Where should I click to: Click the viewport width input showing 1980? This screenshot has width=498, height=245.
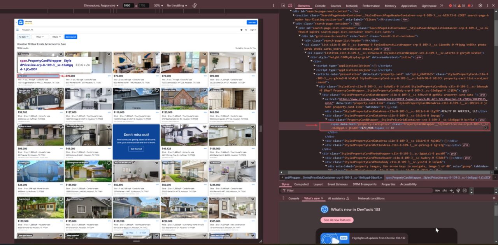pos(129,5)
